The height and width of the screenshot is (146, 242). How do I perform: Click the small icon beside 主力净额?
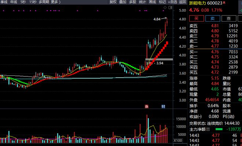tap(208, 129)
